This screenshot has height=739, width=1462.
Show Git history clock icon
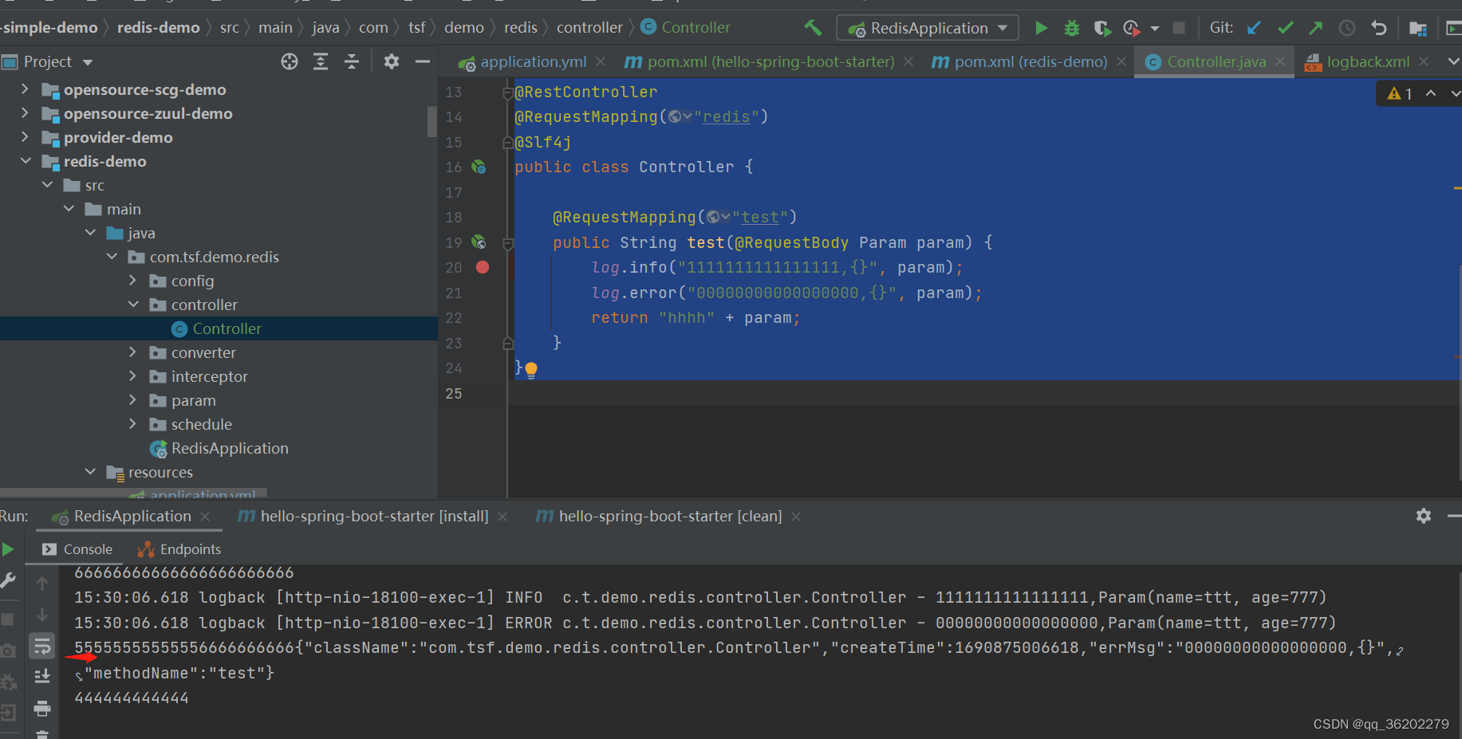(x=1347, y=28)
